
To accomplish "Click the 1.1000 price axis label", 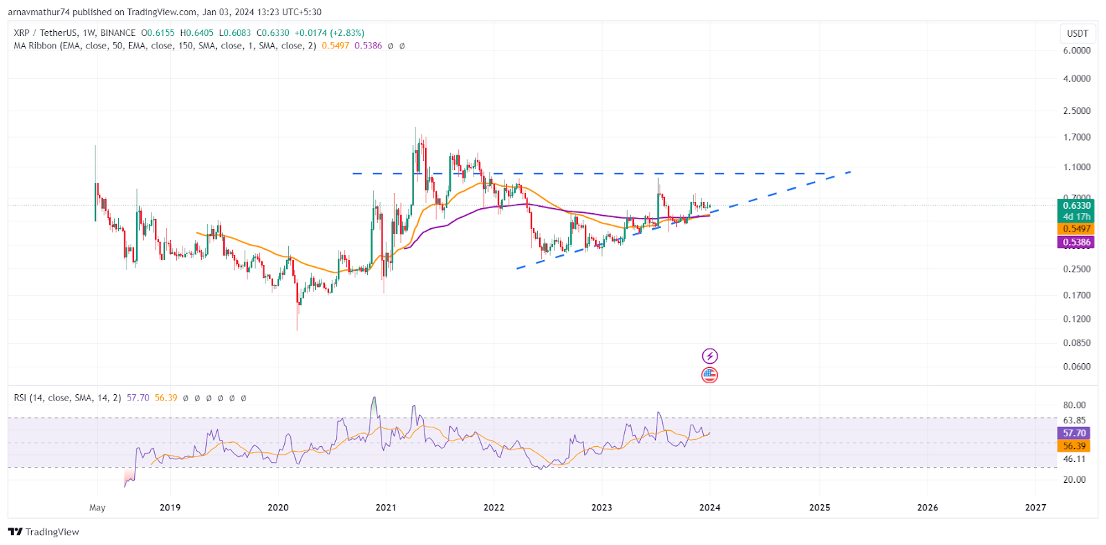I will pyautogui.click(x=1077, y=167).
